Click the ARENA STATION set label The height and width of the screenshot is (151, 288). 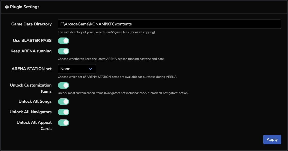(31, 69)
